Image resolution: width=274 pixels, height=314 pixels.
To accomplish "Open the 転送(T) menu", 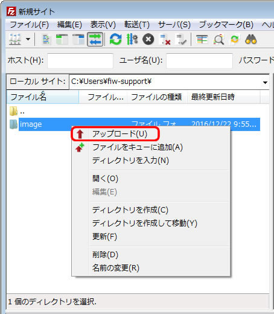I will (x=137, y=25).
